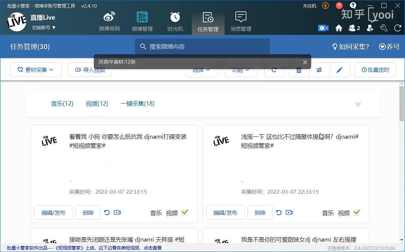The width and height of the screenshot is (405, 252).
Task: Click the LIVE avatar on 看看我 小狗 card
Action: (49, 141)
